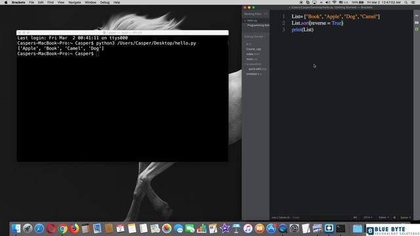
Task: Open Brackets app icon in the dock
Action: [329, 228]
